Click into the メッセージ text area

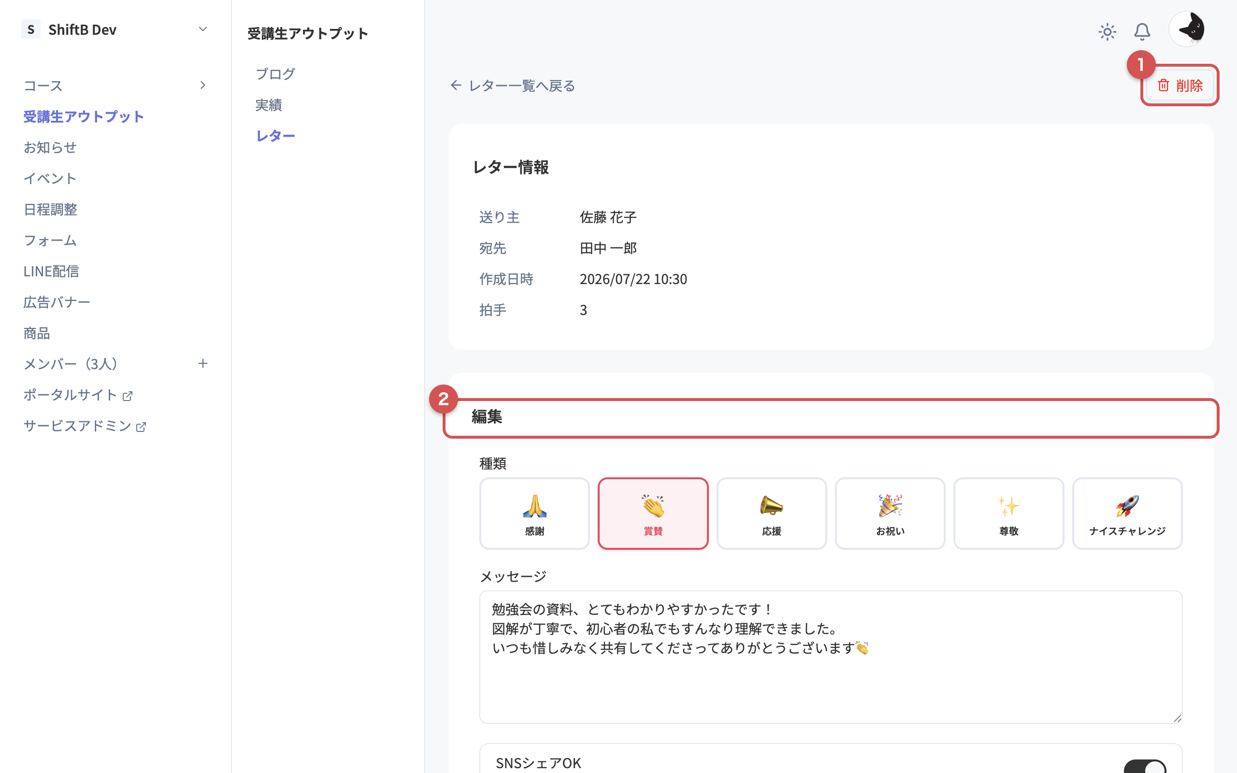point(831,657)
